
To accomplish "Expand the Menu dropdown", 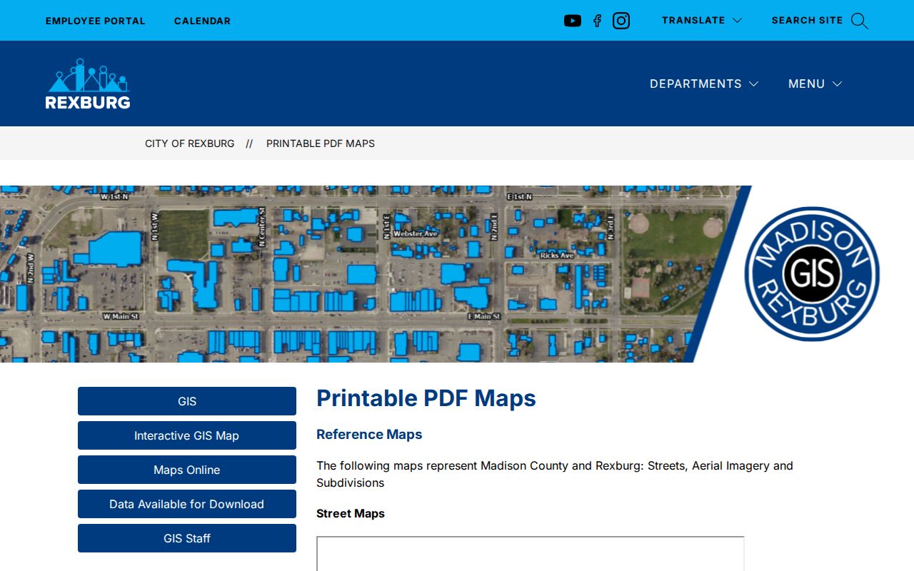I will [815, 84].
